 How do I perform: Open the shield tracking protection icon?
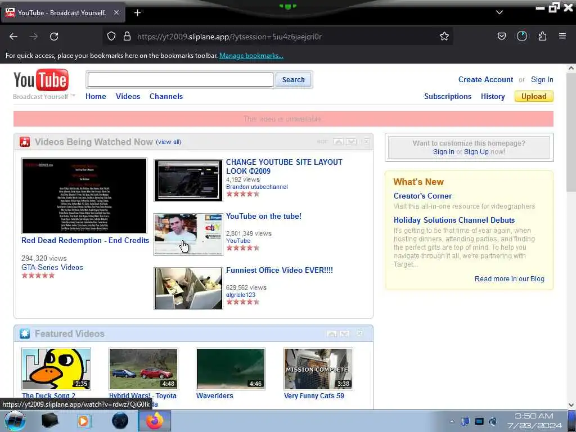pyautogui.click(x=111, y=37)
